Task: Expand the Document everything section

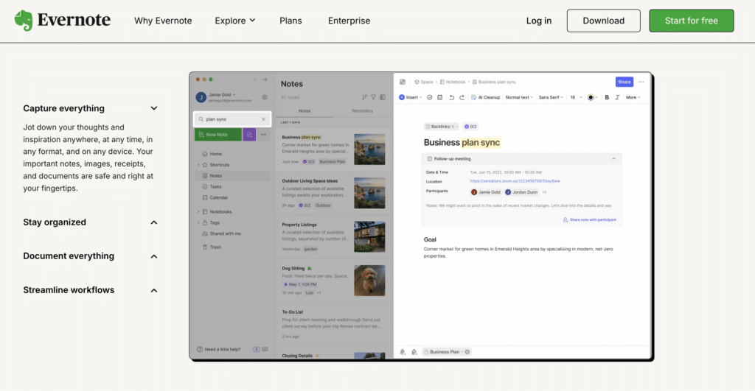Action: (x=153, y=256)
